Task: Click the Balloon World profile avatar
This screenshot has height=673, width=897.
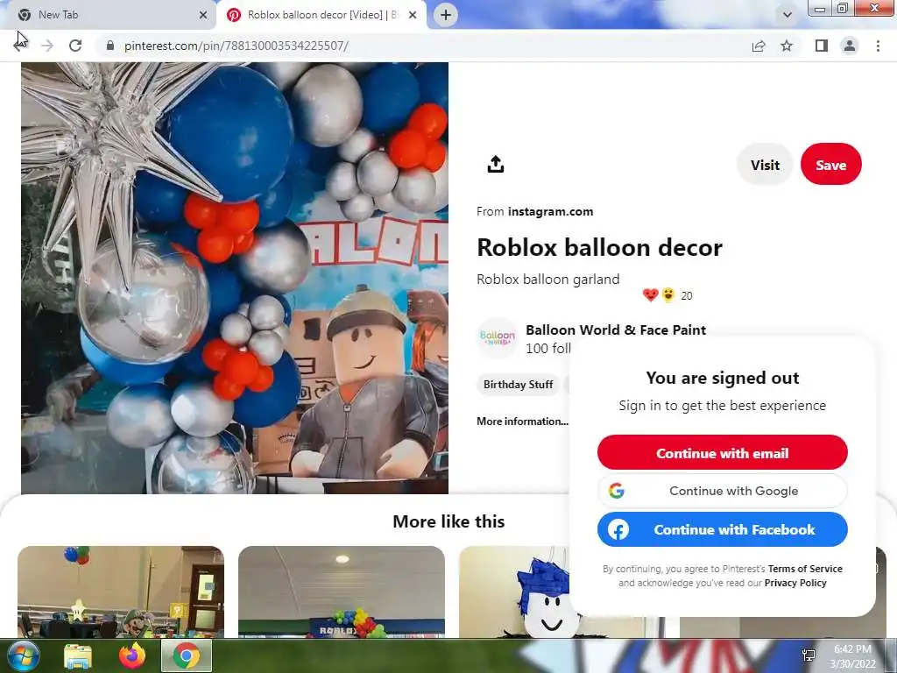Action: tap(498, 337)
